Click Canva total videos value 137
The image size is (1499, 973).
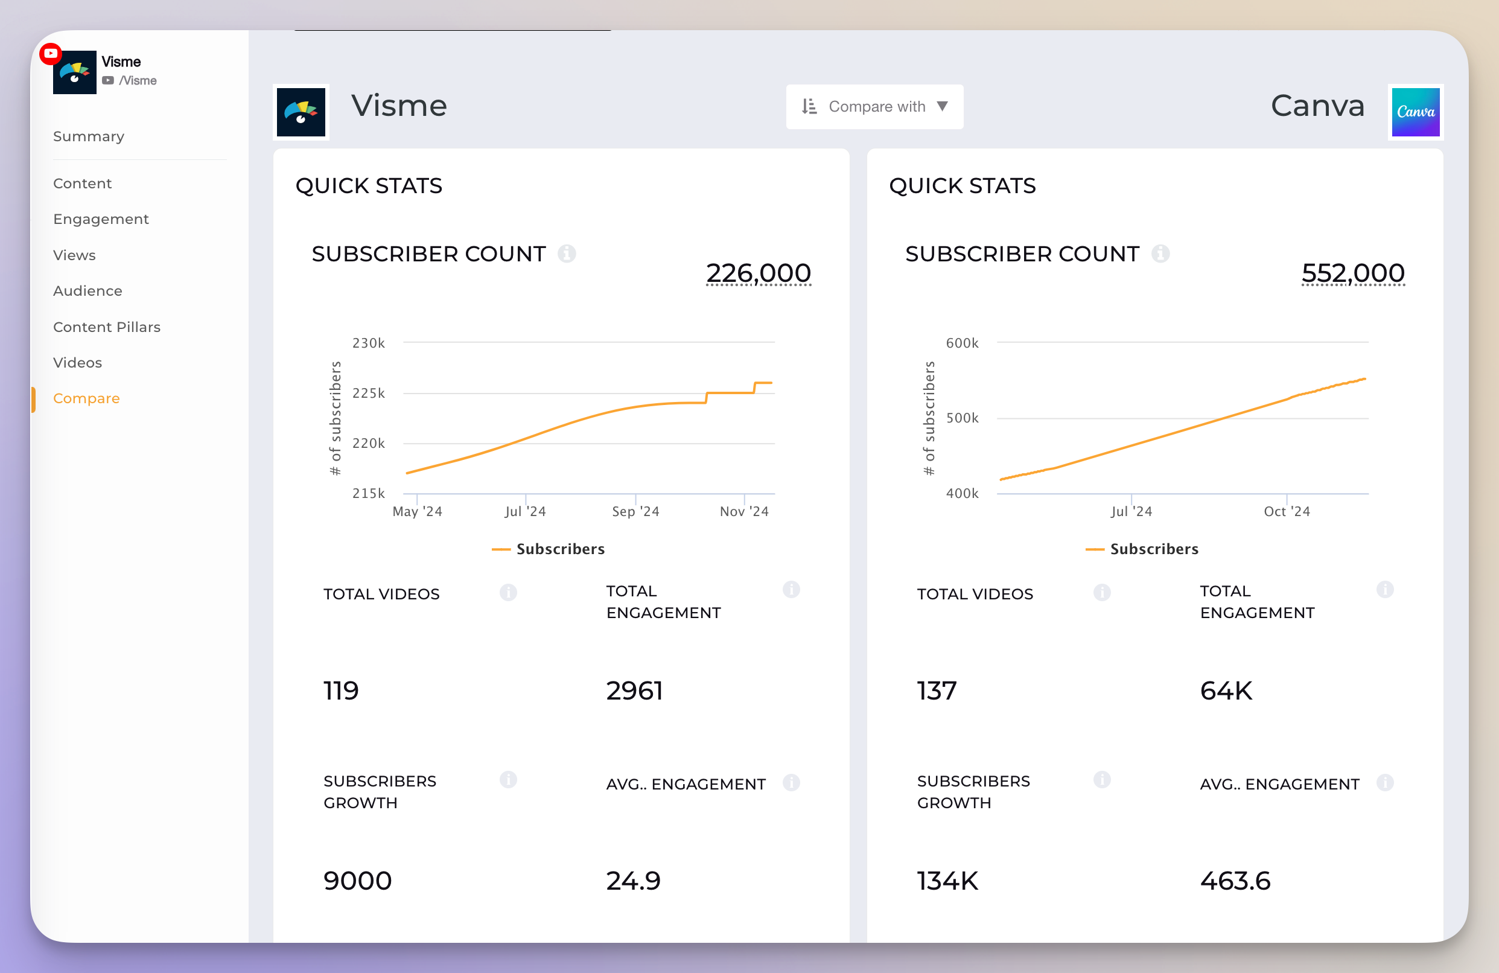click(x=937, y=691)
